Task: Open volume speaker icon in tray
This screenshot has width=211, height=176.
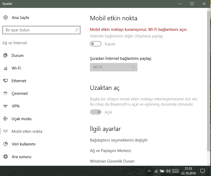Action: click(168, 171)
